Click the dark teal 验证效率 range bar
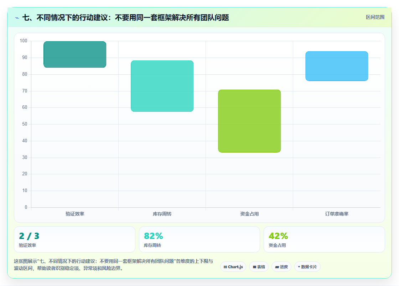The image size is (399, 286). click(x=75, y=54)
